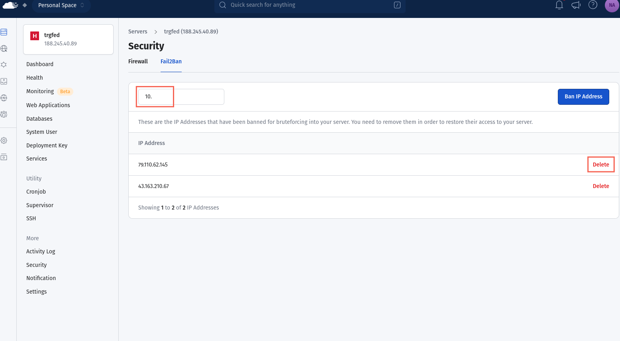The height and width of the screenshot is (341, 620).
Task: Click the help question mark icon
Action: click(x=593, y=5)
